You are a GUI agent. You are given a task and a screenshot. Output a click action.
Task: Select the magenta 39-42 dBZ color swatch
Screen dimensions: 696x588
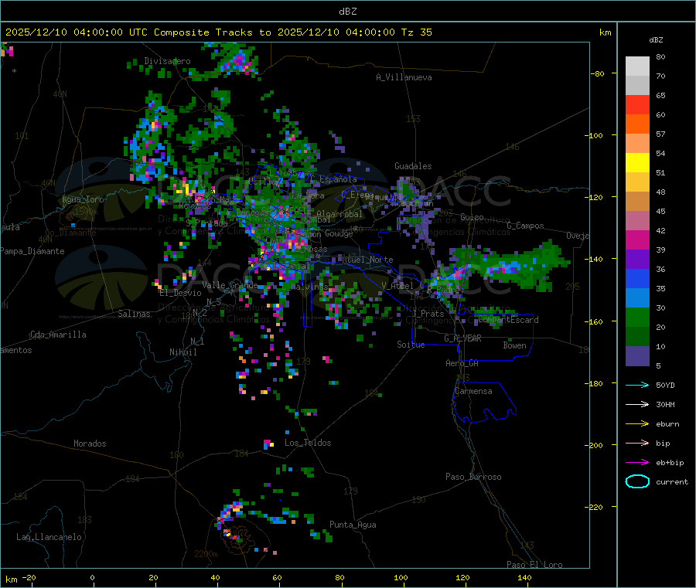point(637,240)
